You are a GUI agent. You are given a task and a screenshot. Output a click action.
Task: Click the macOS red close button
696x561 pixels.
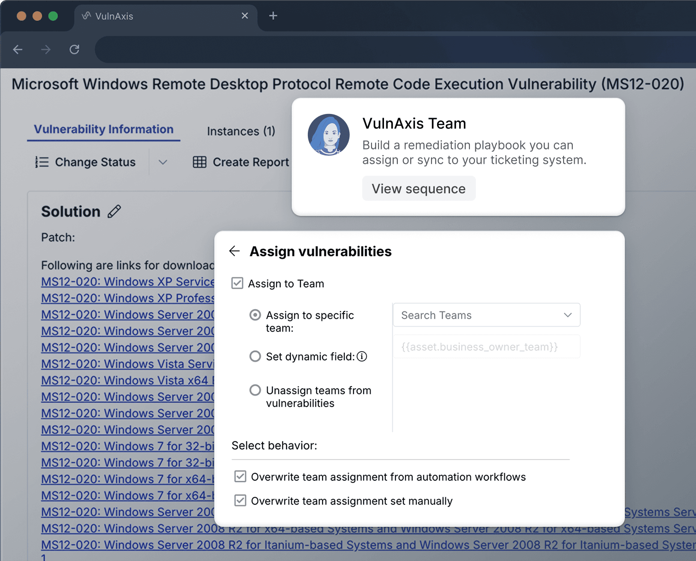tap(21, 16)
